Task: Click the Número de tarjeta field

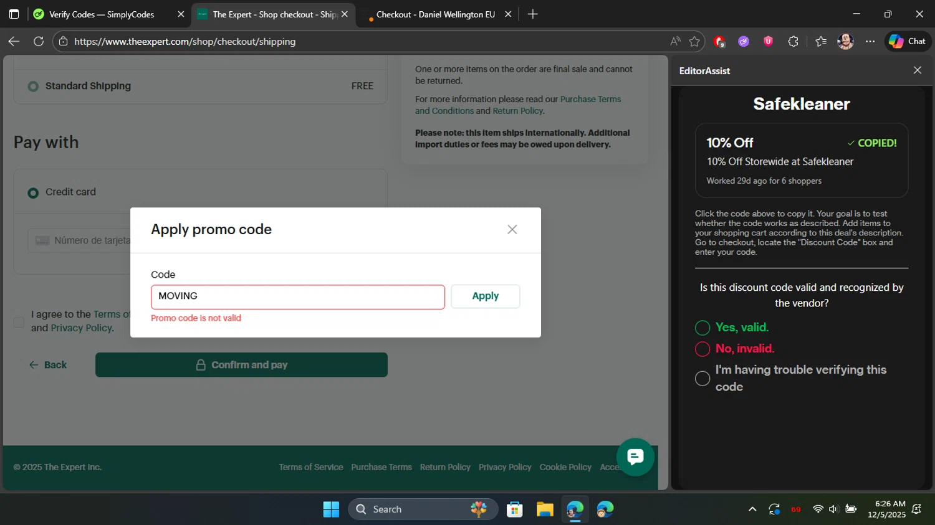Action: (x=79, y=240)
